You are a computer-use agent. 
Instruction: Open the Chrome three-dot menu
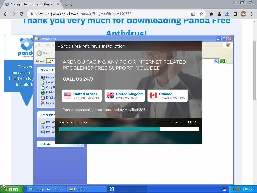coord(251,14)
